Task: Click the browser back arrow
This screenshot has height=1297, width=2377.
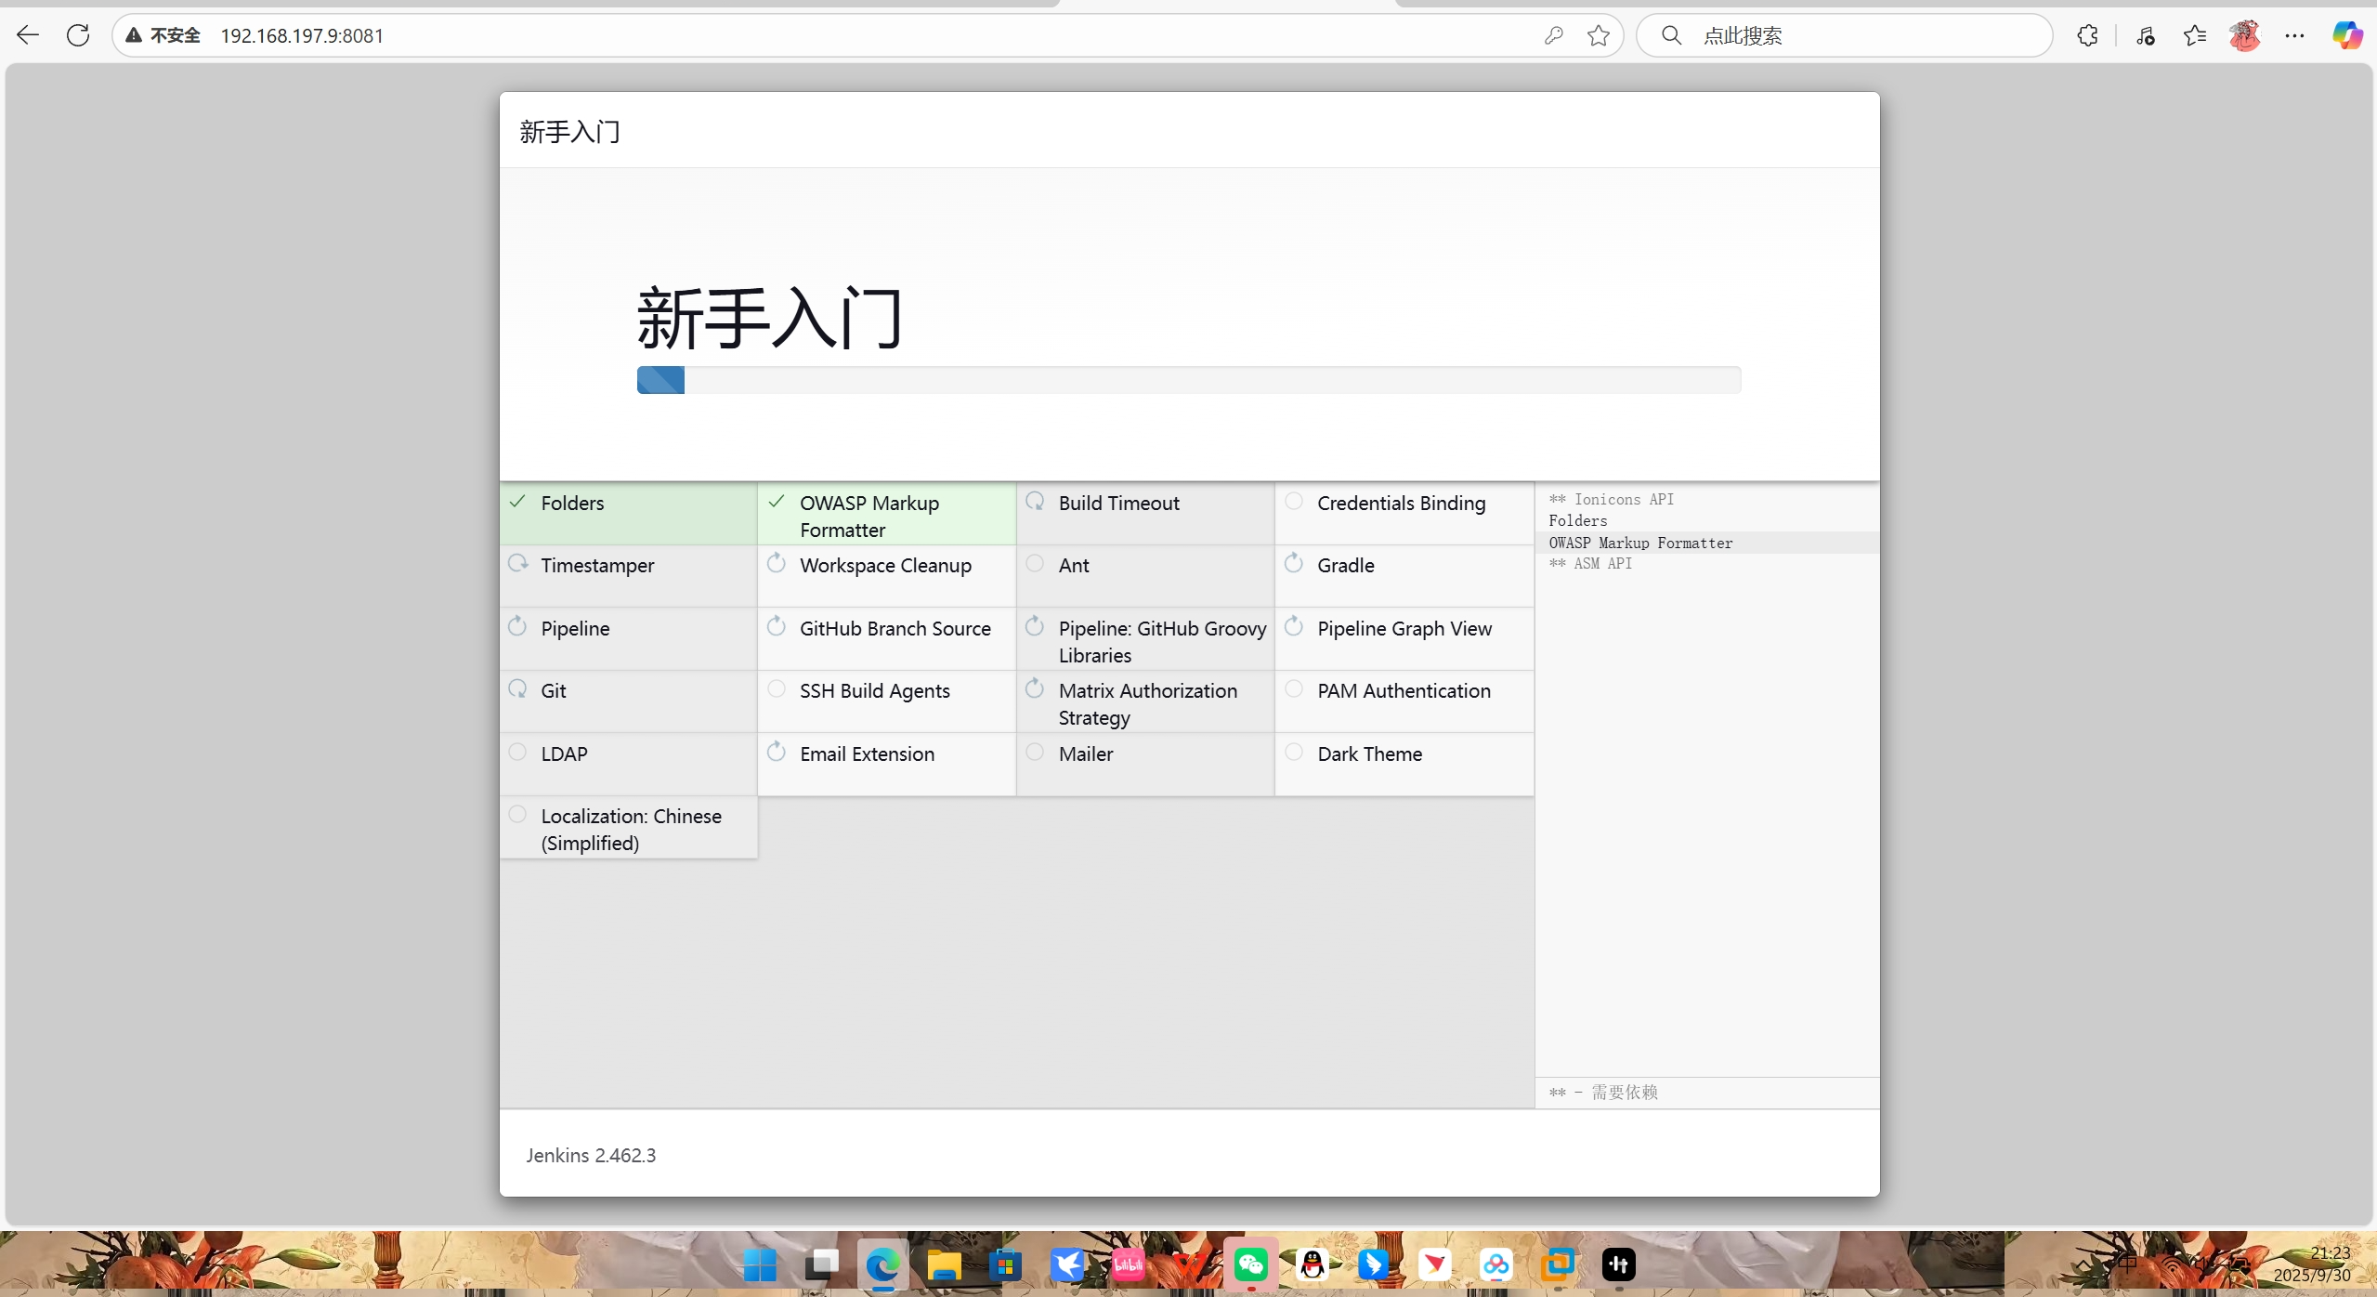Action: click(x=28, y=35)
